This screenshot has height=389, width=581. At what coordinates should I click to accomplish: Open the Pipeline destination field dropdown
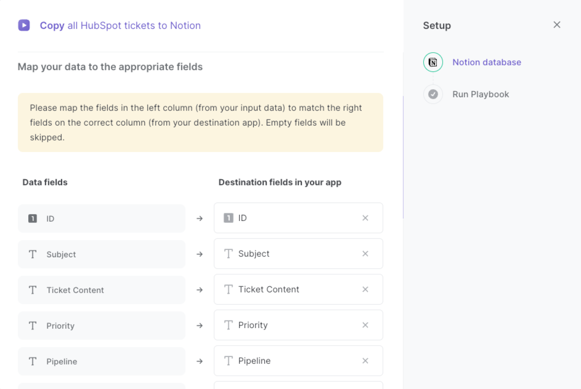tap(298, 361)
